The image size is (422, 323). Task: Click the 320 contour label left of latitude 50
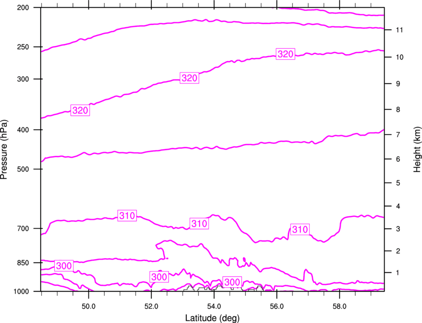(x=80, y=110)
